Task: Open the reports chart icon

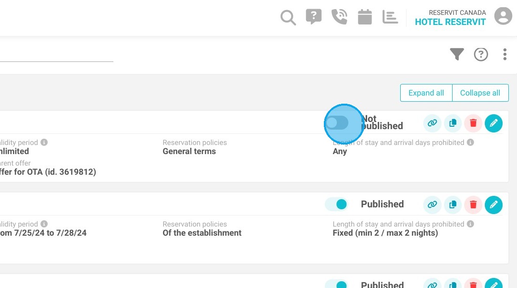Action: (390, 17)
